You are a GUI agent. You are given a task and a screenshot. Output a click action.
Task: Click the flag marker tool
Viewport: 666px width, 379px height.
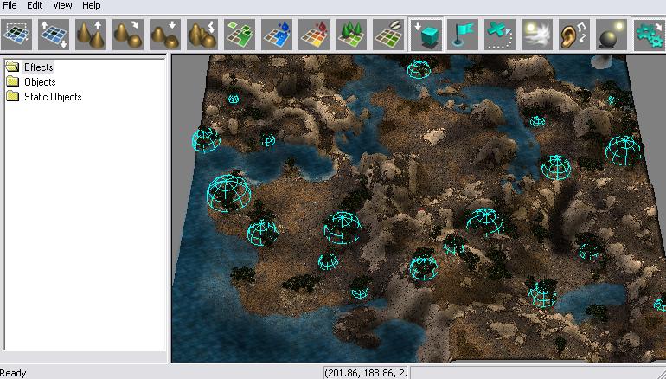(x=464, y=34)
